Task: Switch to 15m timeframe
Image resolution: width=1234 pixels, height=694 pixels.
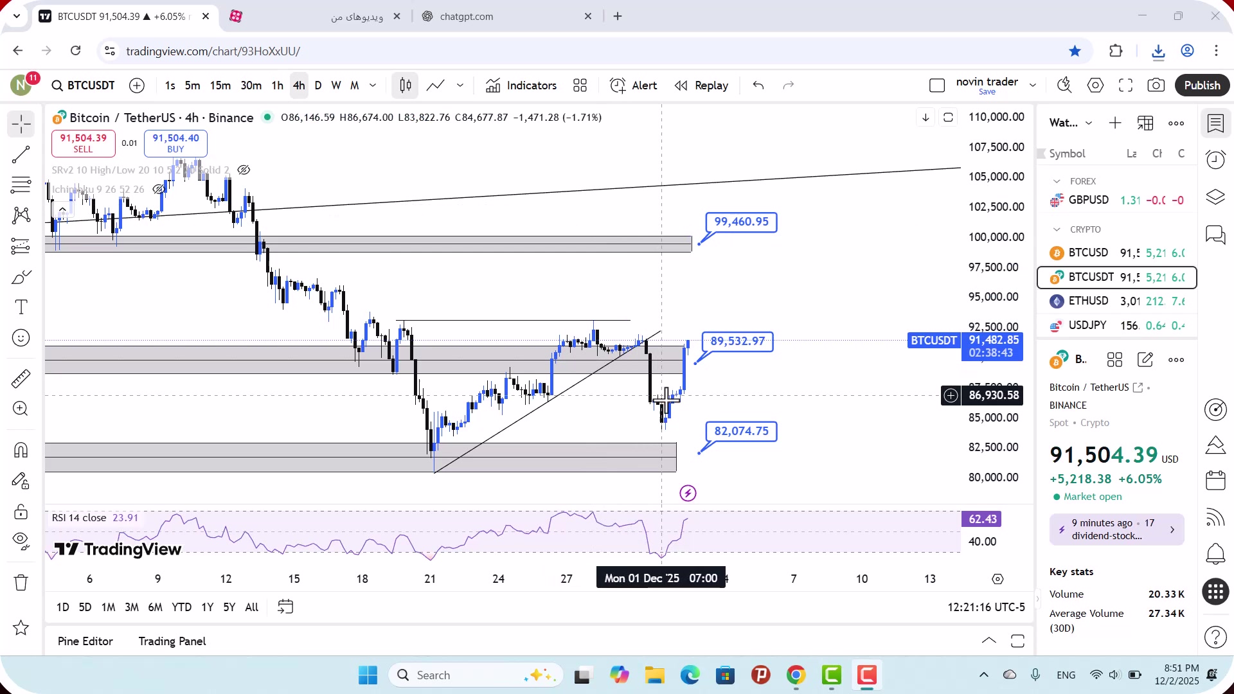Action: (220, 85)
